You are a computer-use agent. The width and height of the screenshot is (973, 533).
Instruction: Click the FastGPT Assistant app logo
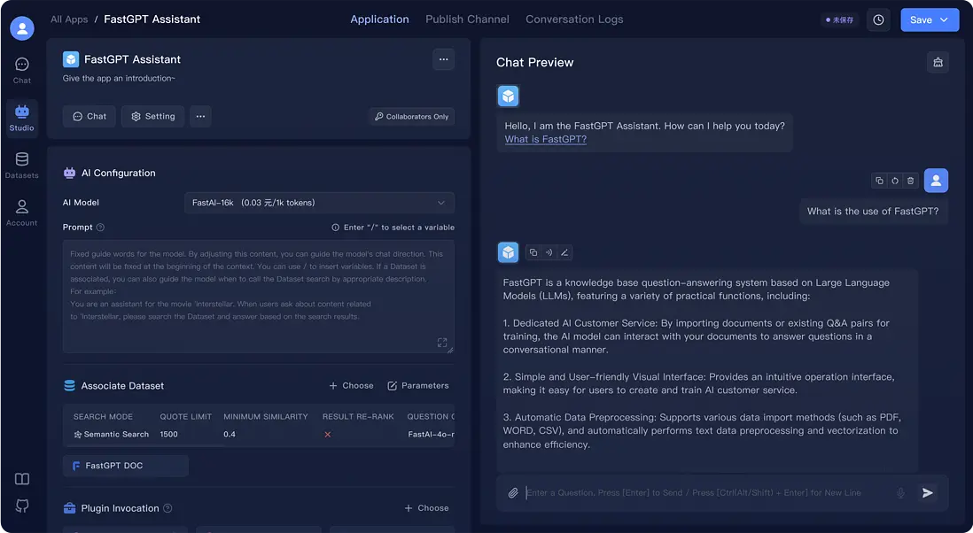71,59
